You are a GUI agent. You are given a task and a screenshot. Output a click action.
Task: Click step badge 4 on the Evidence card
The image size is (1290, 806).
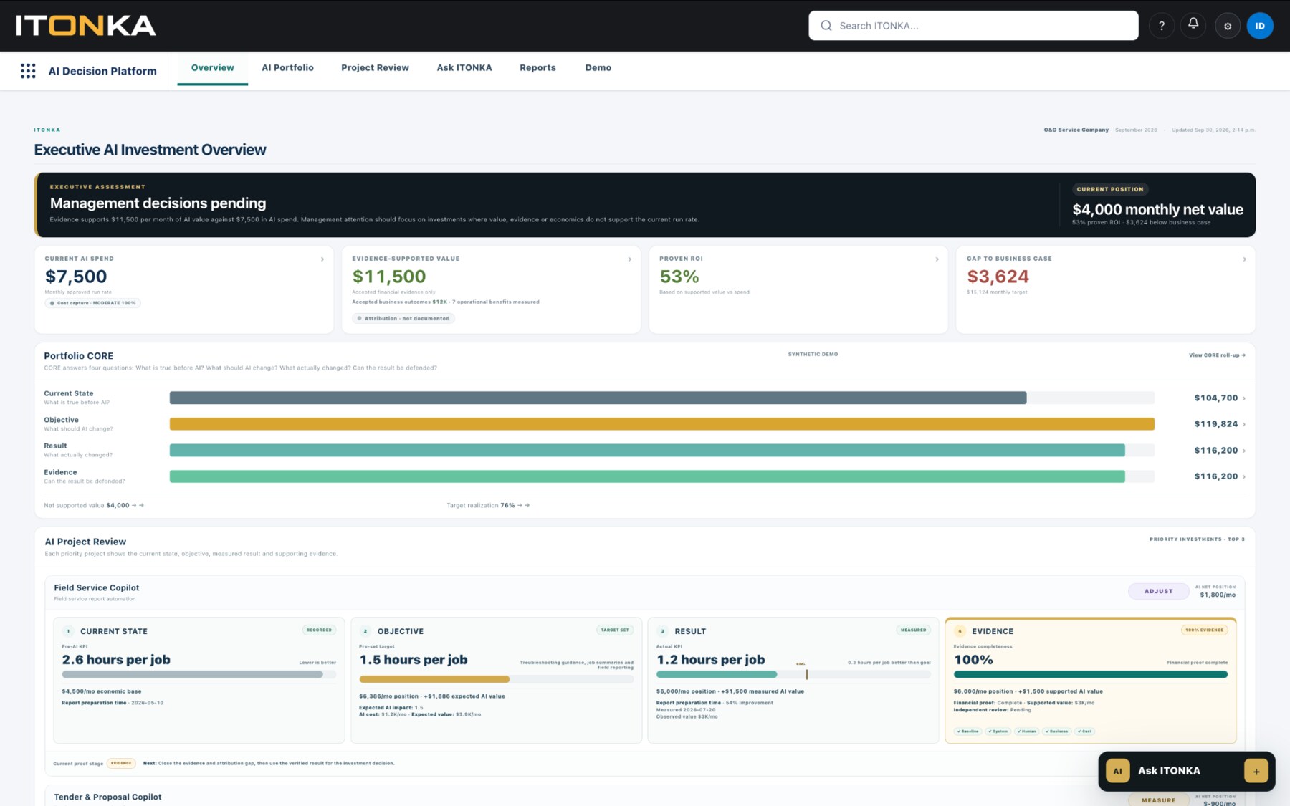click(x=960, y=631)
